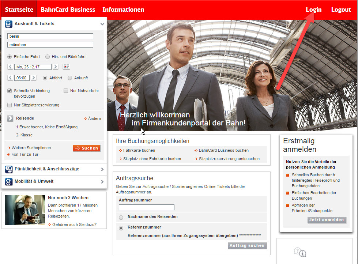Select the Ankunft radio button

click(x=70, y=78)
